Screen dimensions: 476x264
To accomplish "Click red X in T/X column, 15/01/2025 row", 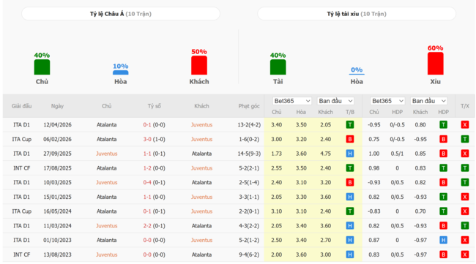I will [465, 197].
